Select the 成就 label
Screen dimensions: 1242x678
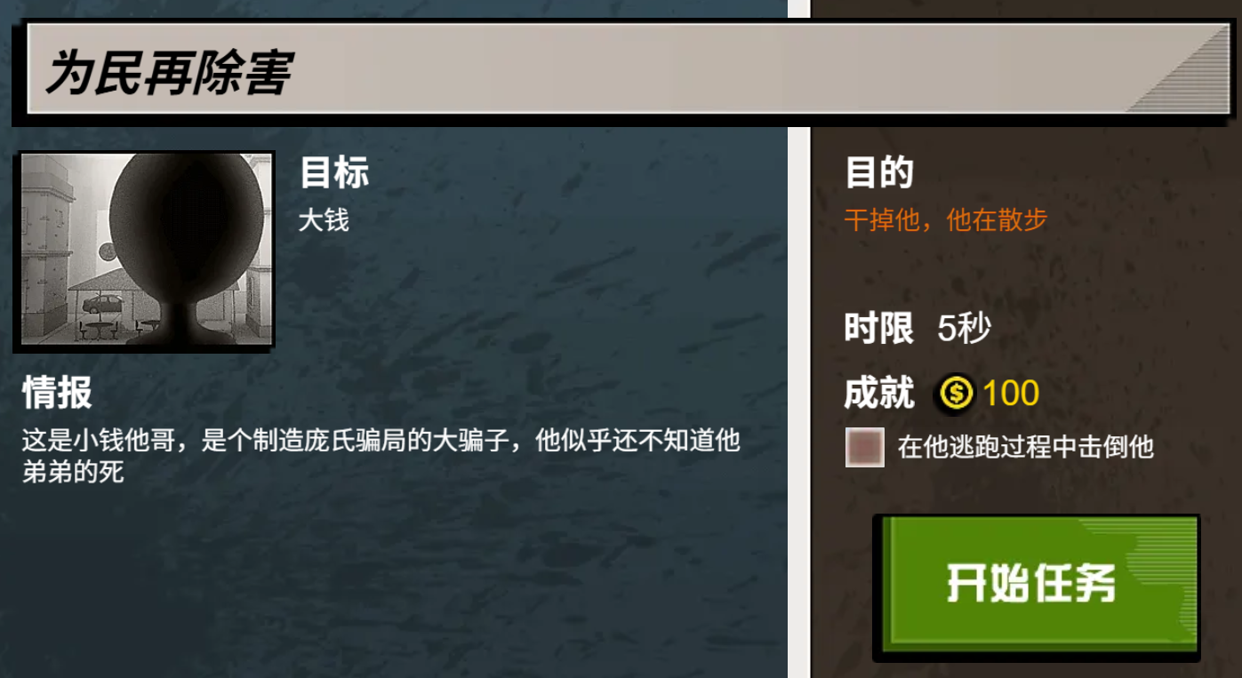(878, 393)
